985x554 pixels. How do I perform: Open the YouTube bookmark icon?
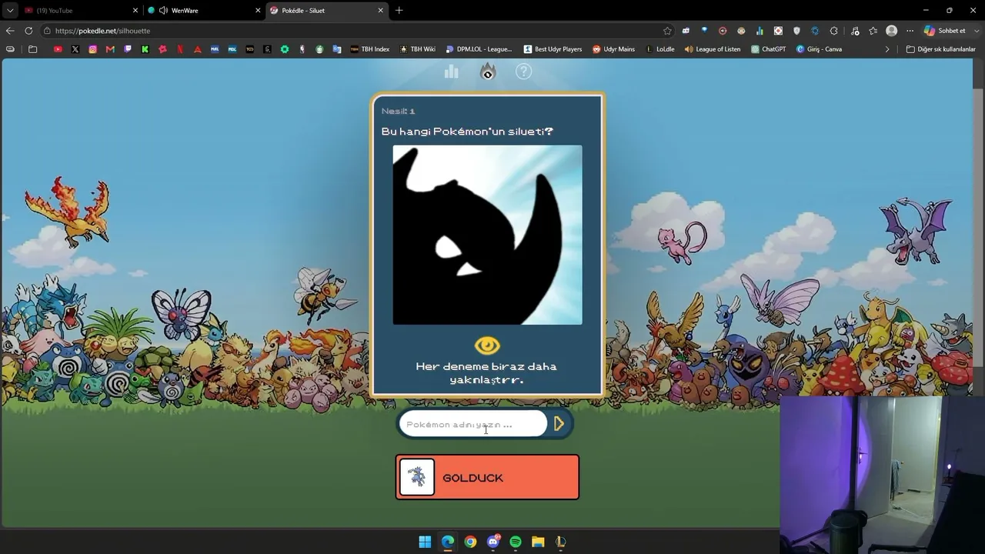point(58,49)
